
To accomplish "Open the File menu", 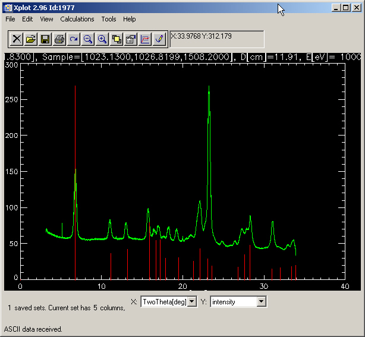I will [x=11, y=19].
